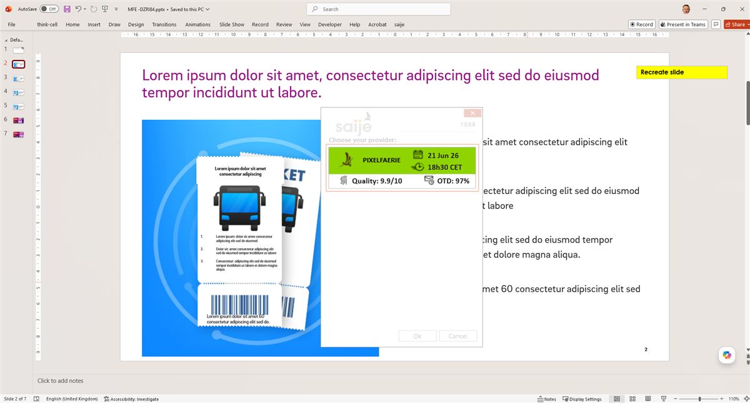Switch to the Animations tab
The image size is (750, 403).
pyautogui.click(x=197, y=24)
